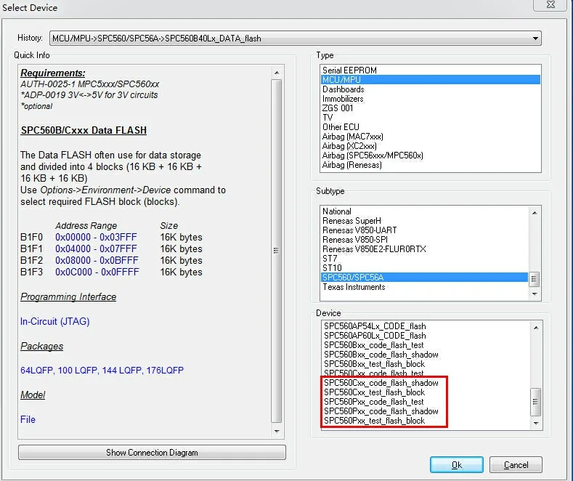573x481 pixels.
Task: Click Device list scroll up arrow
Action: click(536, 328)
